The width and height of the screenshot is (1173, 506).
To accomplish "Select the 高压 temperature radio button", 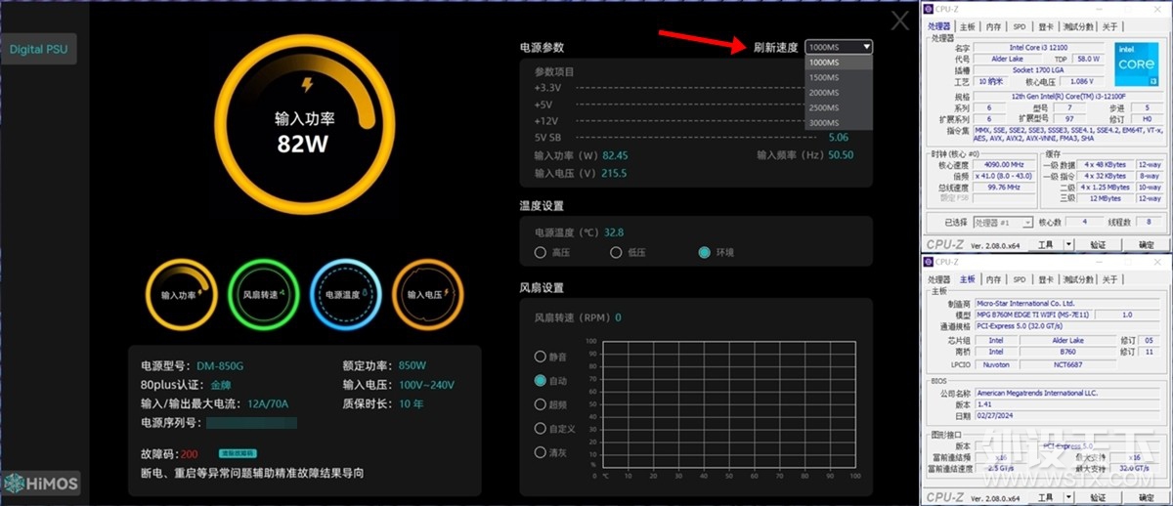I will pyautogui.click(x=540, y=252).
